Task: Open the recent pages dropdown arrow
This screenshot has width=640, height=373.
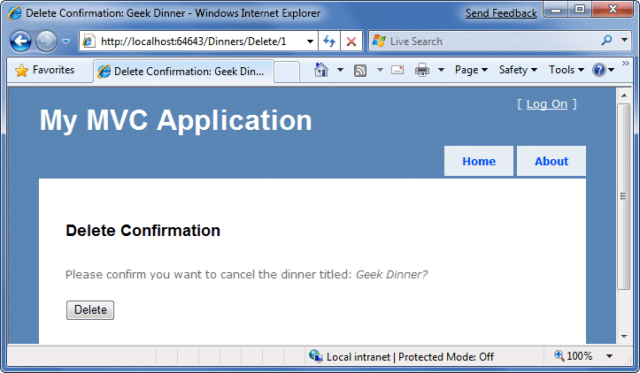Action: 66,42
